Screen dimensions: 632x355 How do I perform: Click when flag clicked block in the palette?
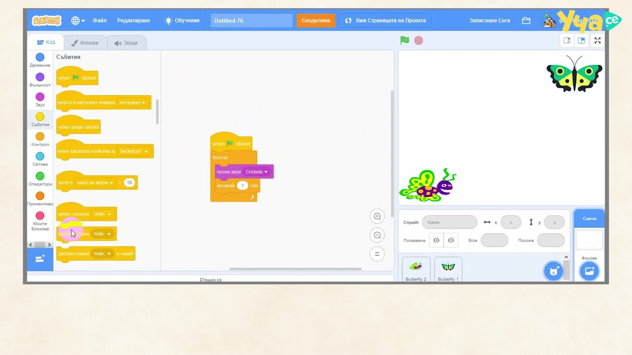pos(77,77)
